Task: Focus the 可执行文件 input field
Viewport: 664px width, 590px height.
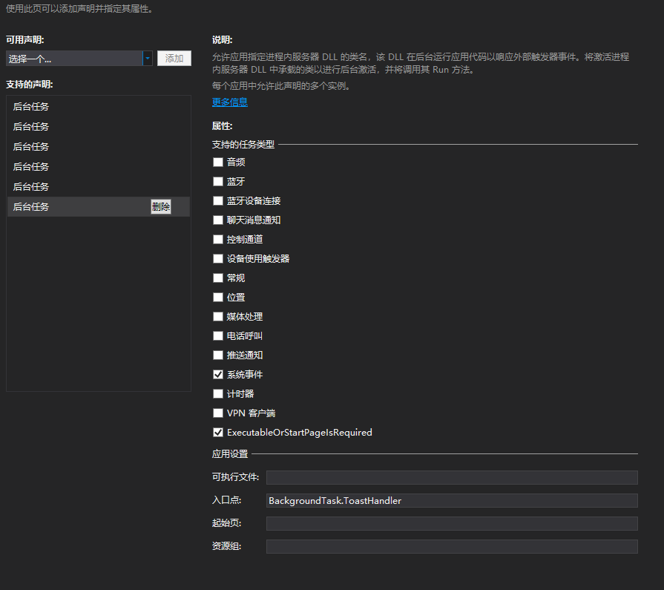Action: pyautogui.click(x=452, y=477)
